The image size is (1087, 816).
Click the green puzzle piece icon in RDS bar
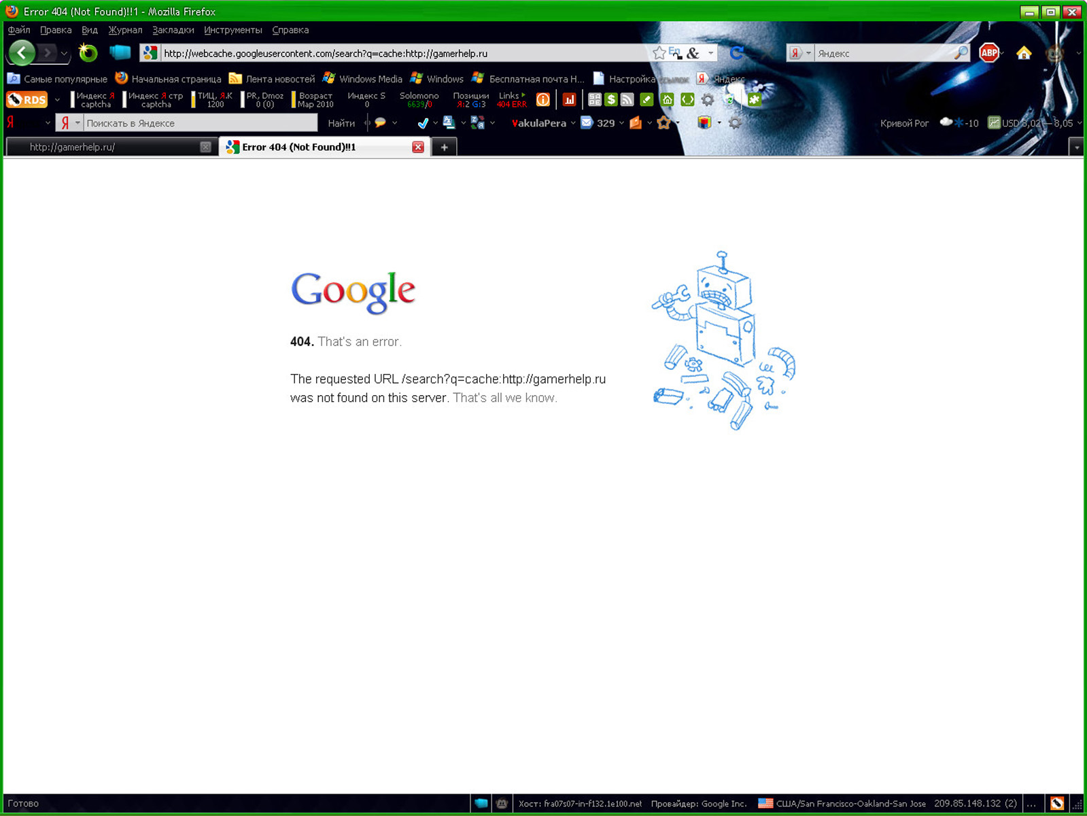coord(754,100)
